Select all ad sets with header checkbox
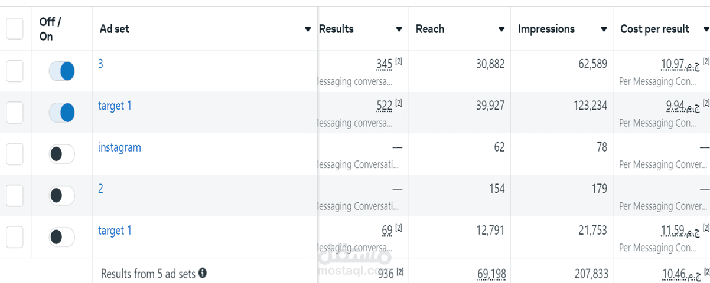The height and width of the screenshot is (283, 710). 15,28
